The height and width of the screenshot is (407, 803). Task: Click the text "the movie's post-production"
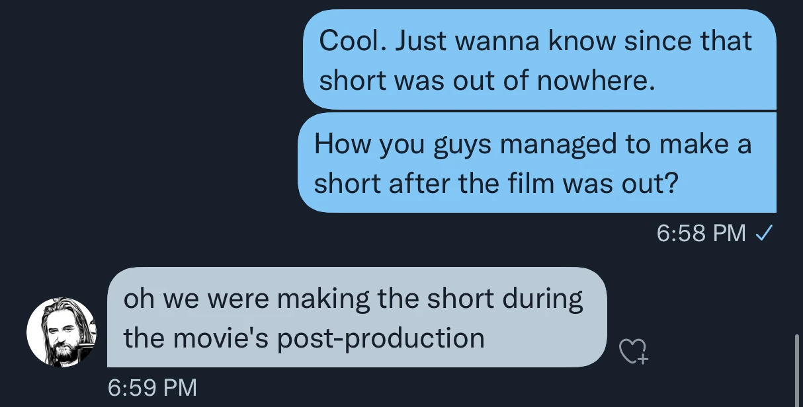[x=304, y=338]
